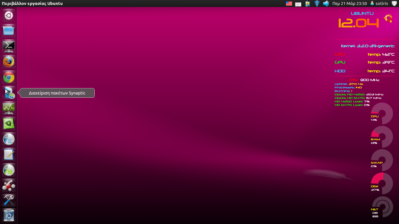
Task: Launch the Terminal from the launcher
Action: point(9,46)
